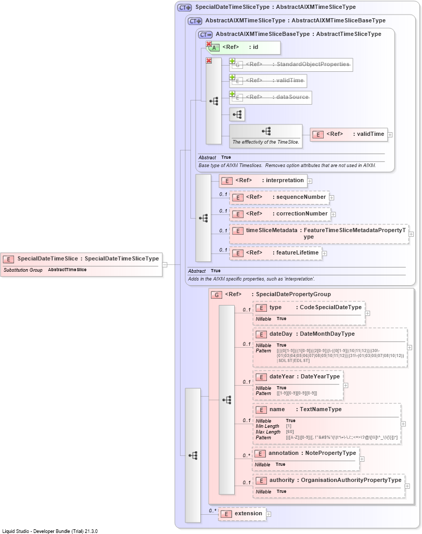Click the E icon of timeSliceMetadata
The height and width of the screenshot is (534, 422).
(238, 231)
